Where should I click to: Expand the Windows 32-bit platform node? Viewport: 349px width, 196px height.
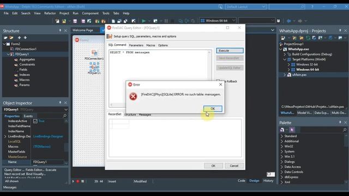pyautogui.click(x=288, y=64)
